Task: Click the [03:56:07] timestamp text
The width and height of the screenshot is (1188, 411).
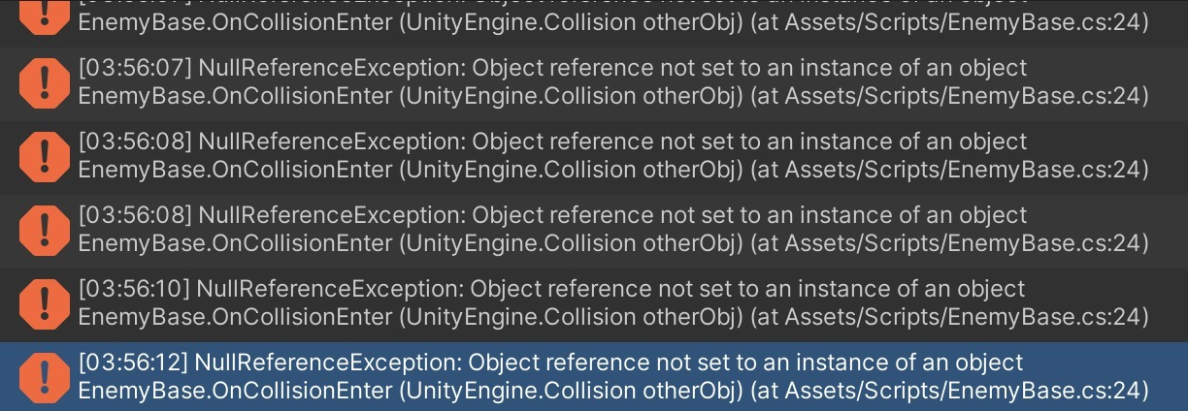Action: 135,69
